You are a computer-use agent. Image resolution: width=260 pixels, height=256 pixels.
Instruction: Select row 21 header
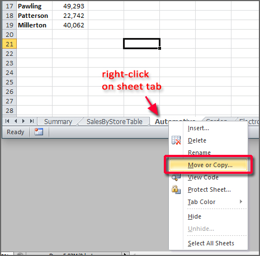tap(10, 44)
